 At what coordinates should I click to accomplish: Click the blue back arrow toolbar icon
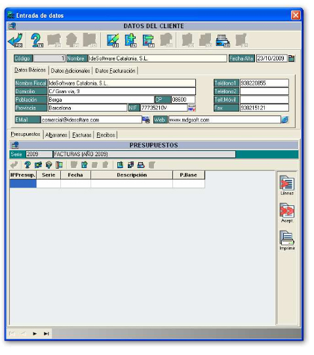(15, 40)
